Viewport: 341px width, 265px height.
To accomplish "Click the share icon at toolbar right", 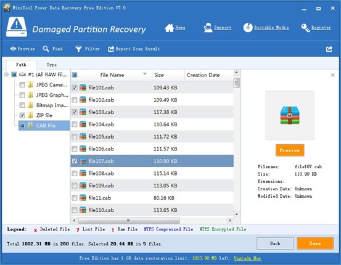I will (x=329, y=49).
